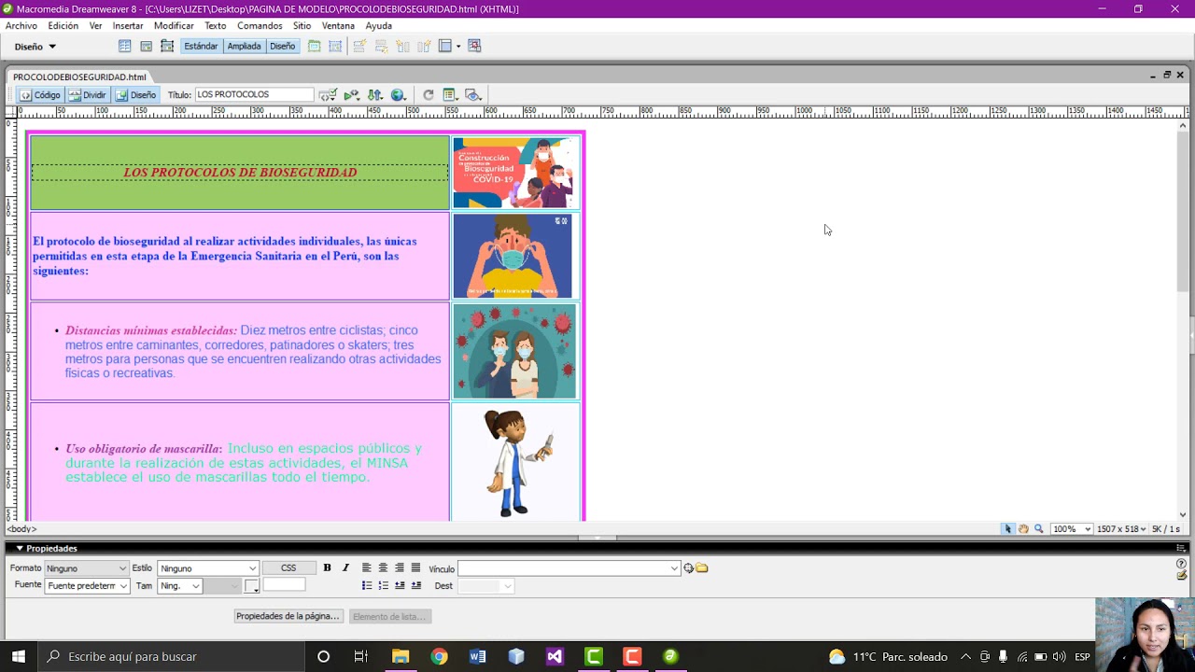Viewport: 1195px width, 672px height.
Task: Enable Estándar table mode
Action: coord(201,46)
